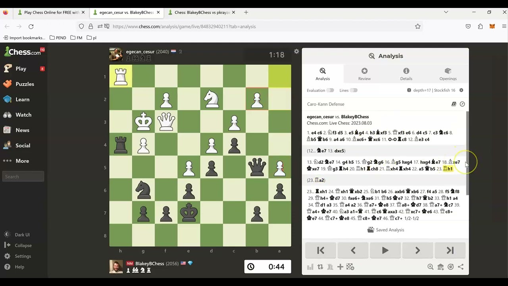Go back one move
Viewport: 508px width, 286px height.
click(x=353, y=251)
